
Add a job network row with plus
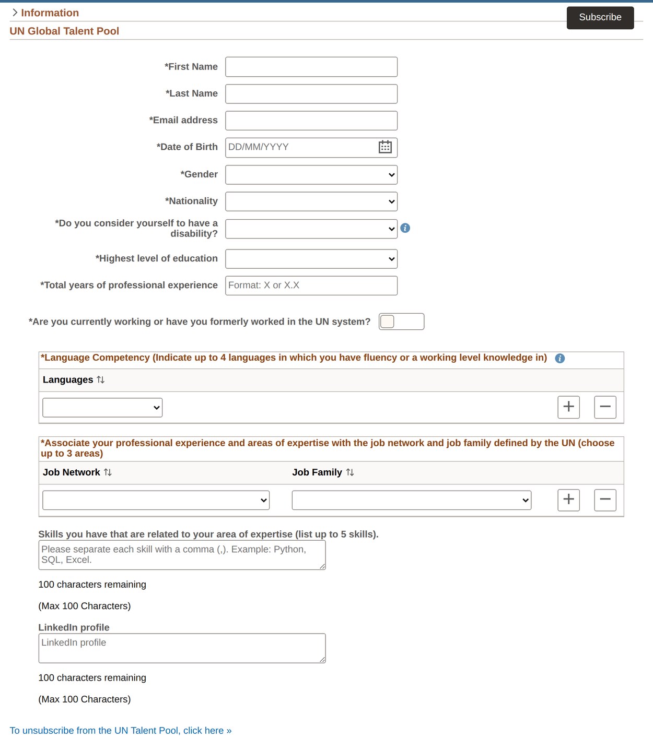(x=568, y=500)
